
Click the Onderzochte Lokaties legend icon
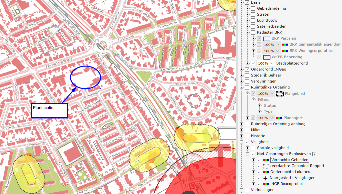(x=266, y=172)
